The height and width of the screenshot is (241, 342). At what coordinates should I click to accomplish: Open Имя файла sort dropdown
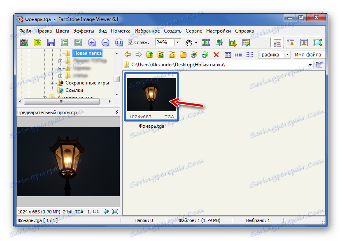click(309, 54)
